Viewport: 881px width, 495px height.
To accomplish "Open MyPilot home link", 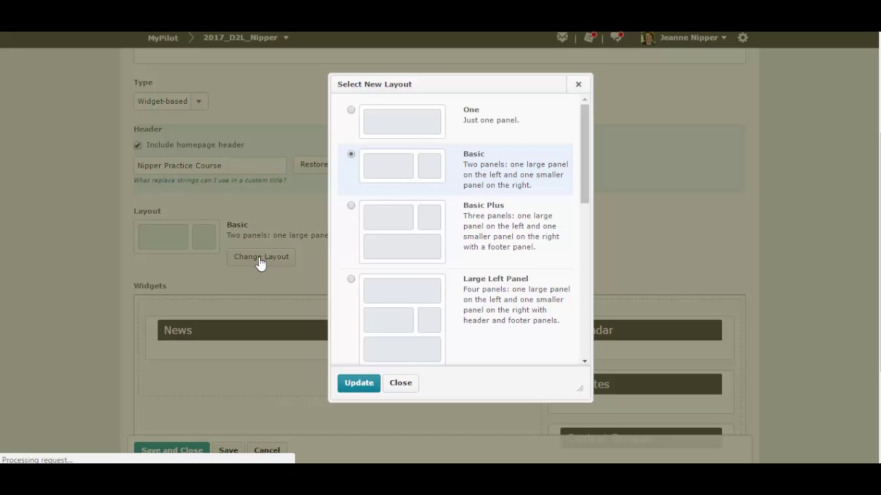I will 163,38.
